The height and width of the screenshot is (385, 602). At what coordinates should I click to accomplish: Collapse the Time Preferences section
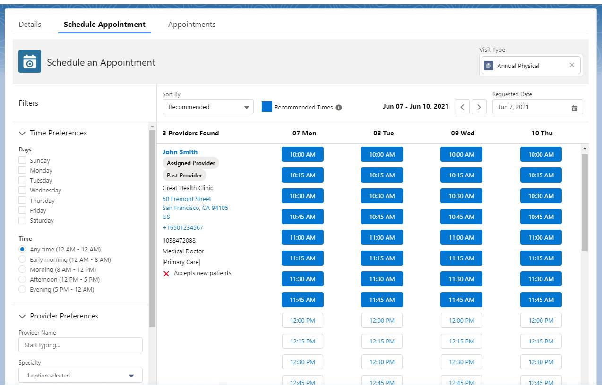(x=23, y=133)
